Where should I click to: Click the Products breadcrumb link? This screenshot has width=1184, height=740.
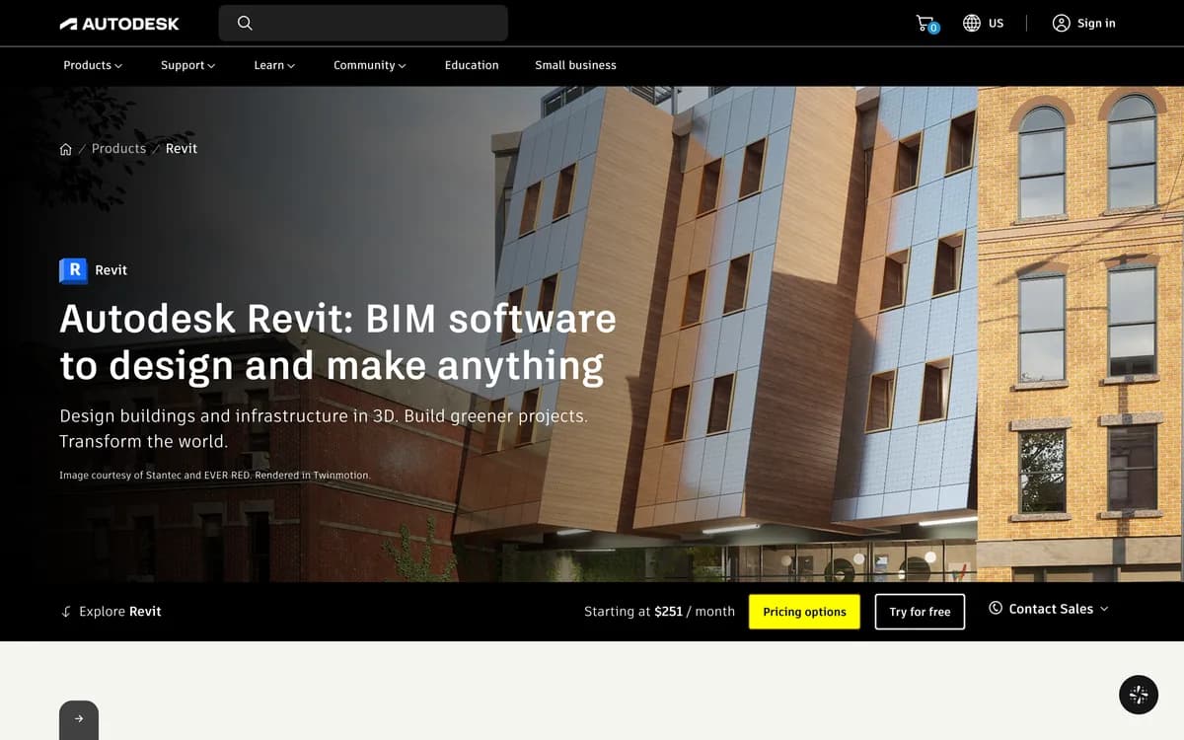(118, 149)
